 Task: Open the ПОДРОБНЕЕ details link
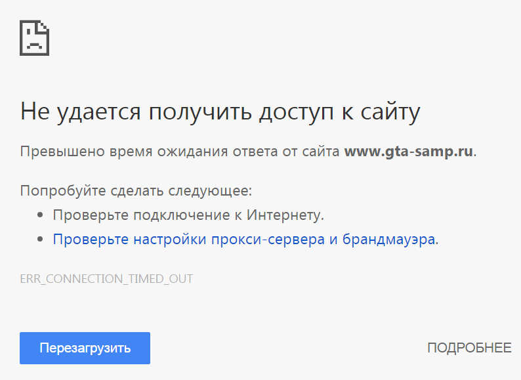[x=469, y=348]
